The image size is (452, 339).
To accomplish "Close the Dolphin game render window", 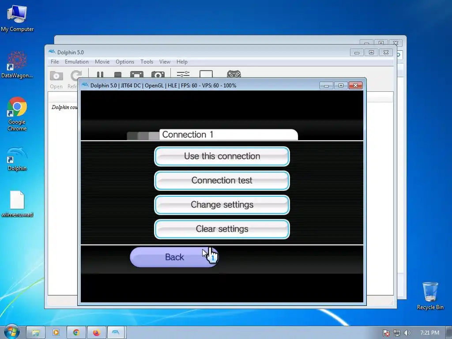I will click(355, 85).
